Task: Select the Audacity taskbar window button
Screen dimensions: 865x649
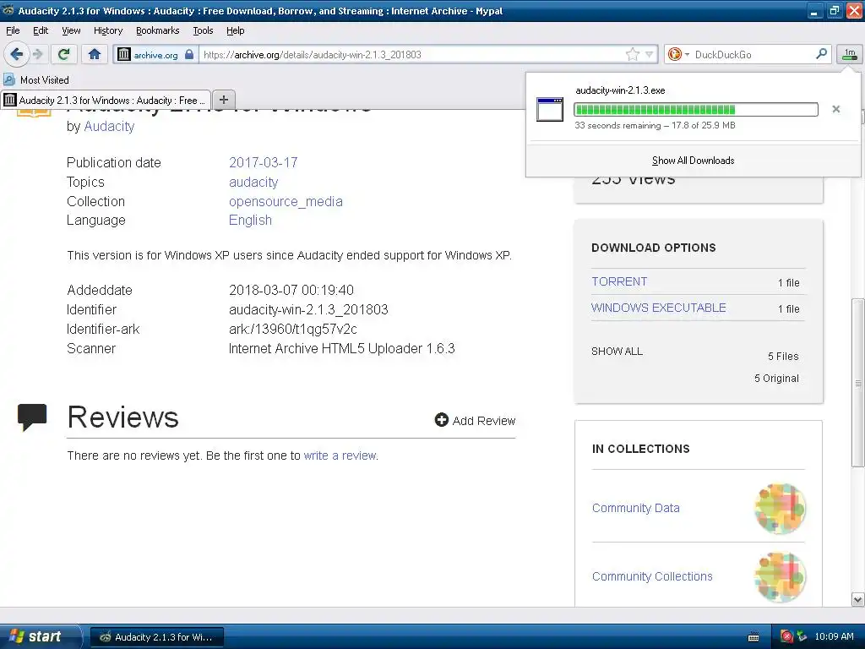Action: 156,637
